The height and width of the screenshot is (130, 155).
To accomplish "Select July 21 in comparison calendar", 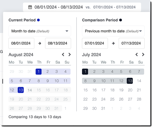I will (x=139, y=90).
